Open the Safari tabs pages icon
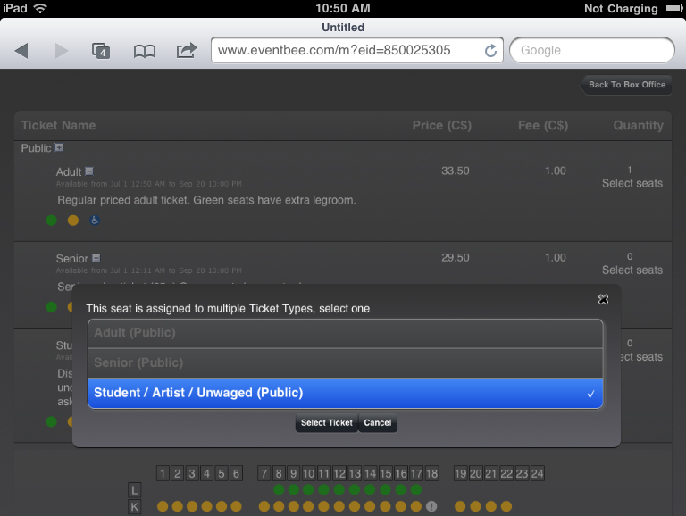Viewport: 686px width, 516px height. click(101, 51)
